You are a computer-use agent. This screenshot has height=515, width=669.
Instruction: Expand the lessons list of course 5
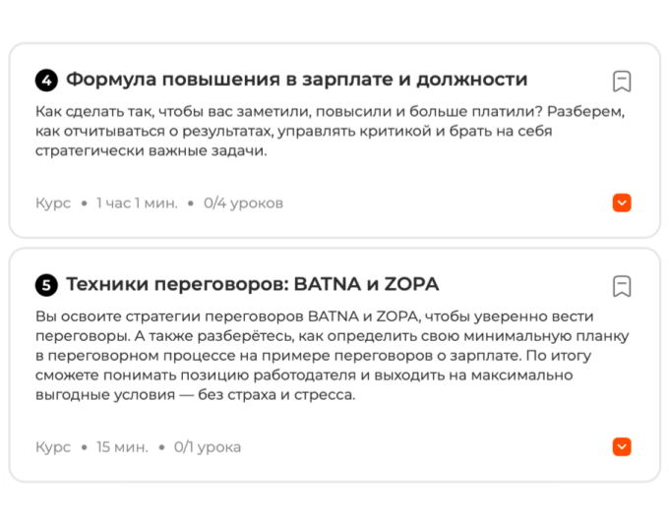(622, 447)
